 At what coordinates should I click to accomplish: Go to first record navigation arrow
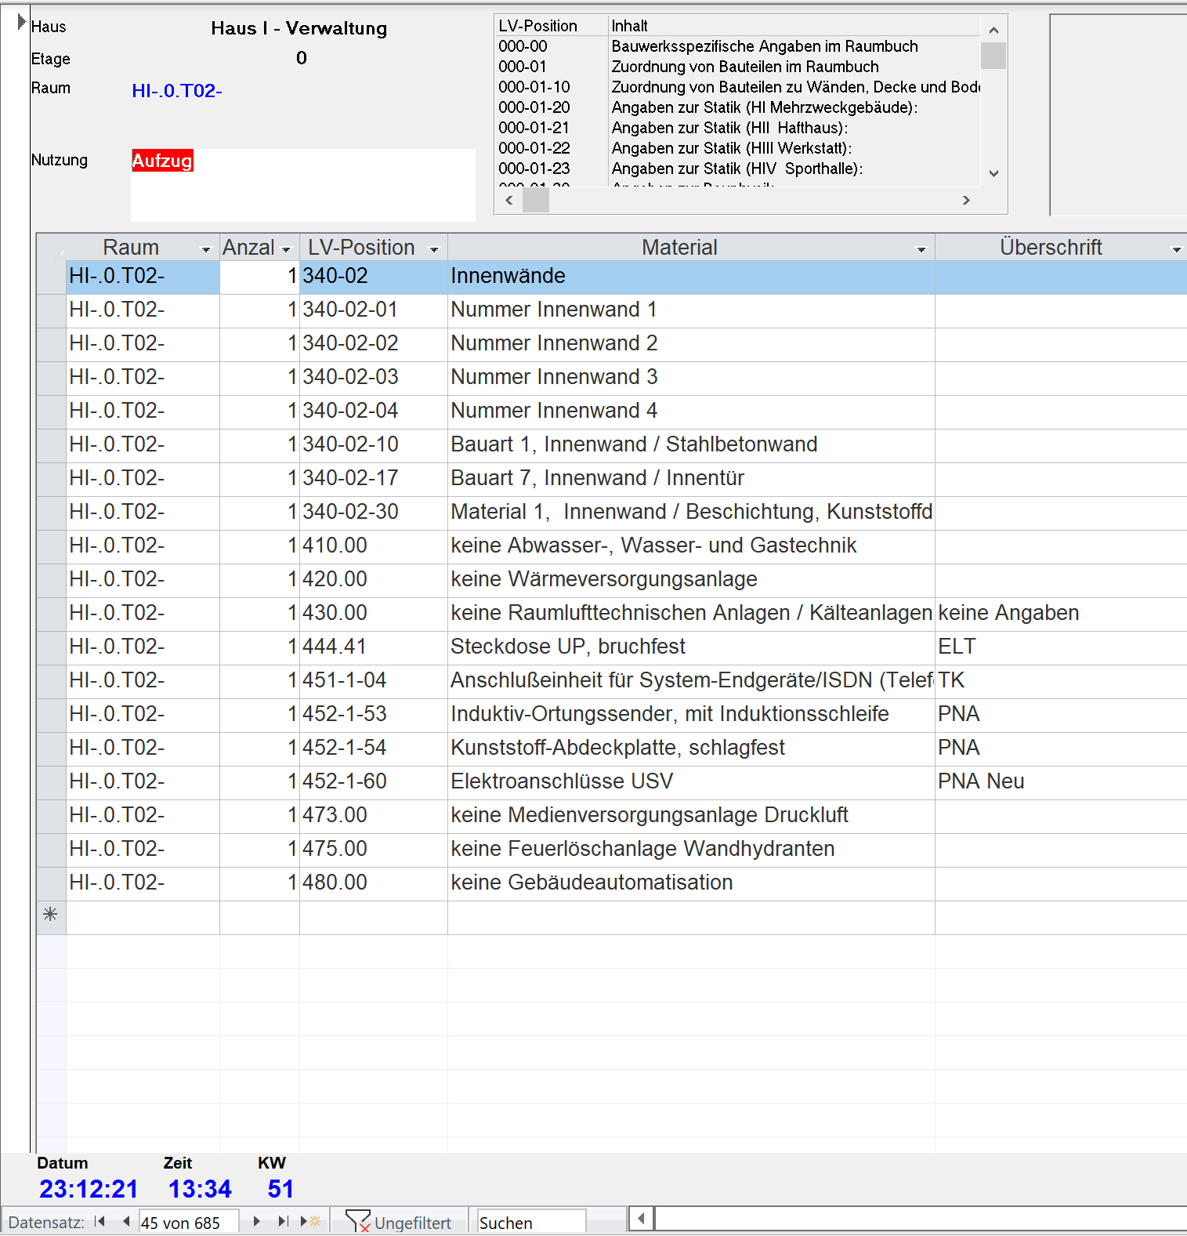100,1221
